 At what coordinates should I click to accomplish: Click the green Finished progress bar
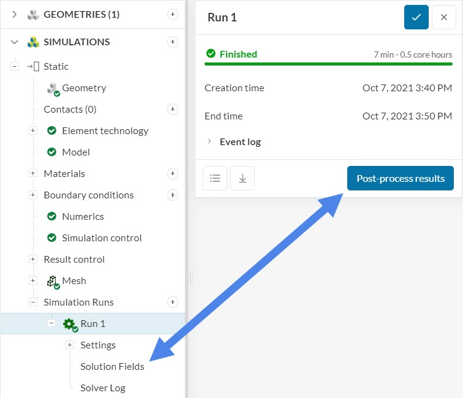click(x=328, y=63)
